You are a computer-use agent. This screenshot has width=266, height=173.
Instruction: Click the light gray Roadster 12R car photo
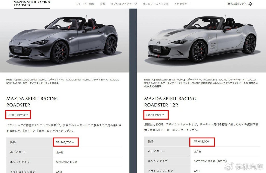[201, 41]
